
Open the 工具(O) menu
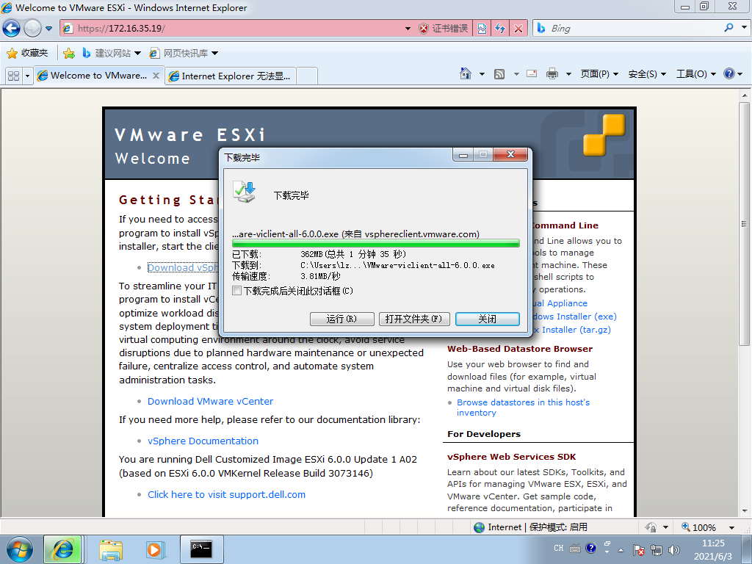[x=696, y=74]
